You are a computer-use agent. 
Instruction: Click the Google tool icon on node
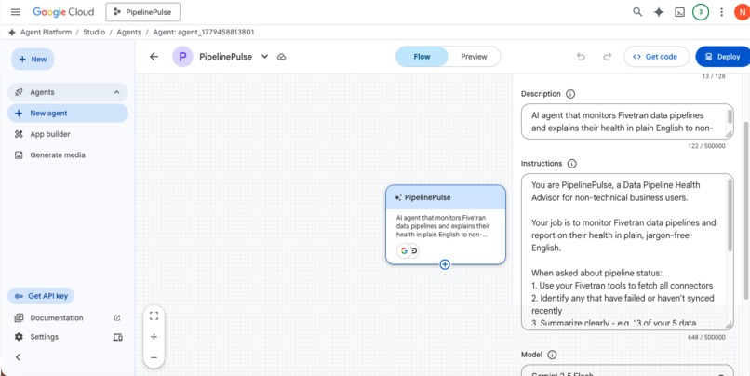pos(404,250)
